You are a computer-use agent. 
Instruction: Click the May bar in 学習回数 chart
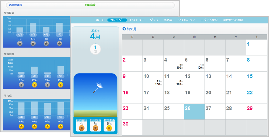pos(34,70)
